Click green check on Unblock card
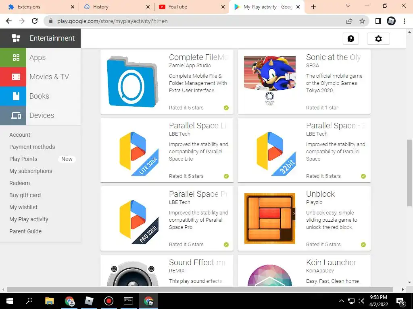Image resolution: width=413 pixels, height=309 pixels. tap(363, 245)
